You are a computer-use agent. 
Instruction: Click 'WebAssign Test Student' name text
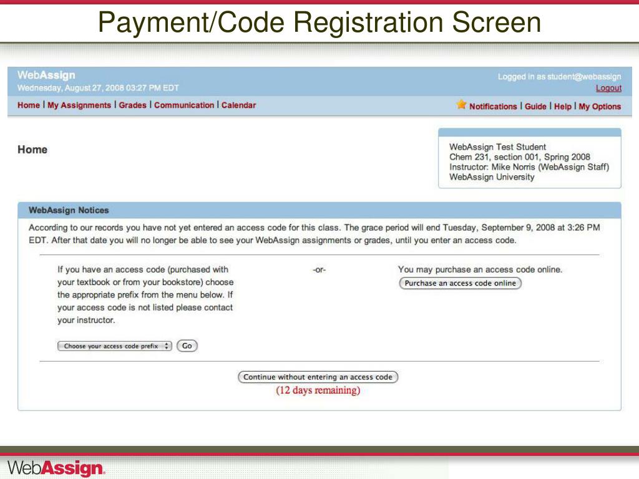click(x=497, y=147)
